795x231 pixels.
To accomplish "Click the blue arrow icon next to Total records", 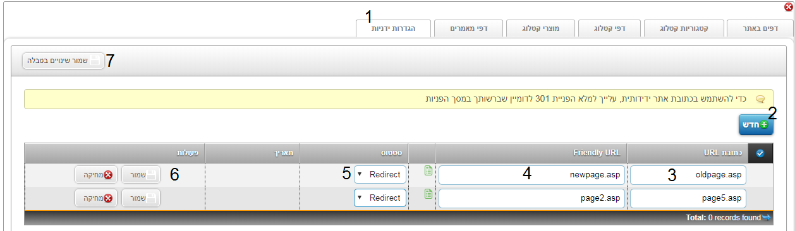I will (x=766, y=218).
